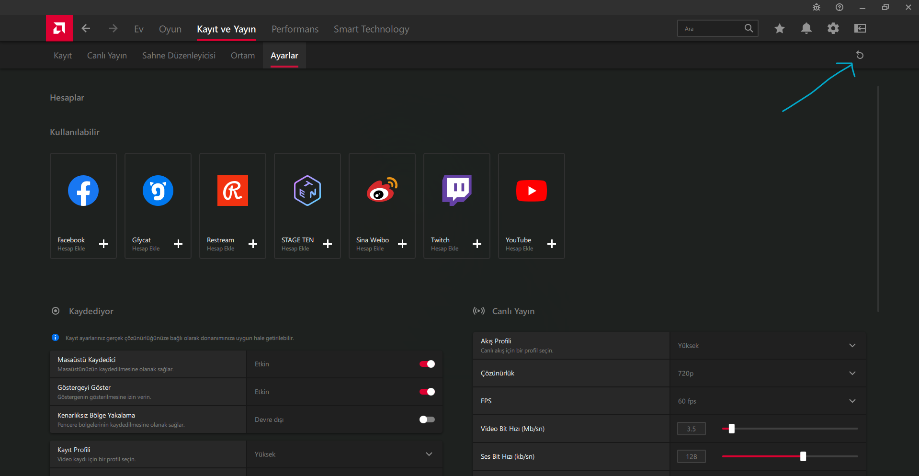Add Sina Weibo account with plus icon

pyautogui.click(x=402, y=244)
